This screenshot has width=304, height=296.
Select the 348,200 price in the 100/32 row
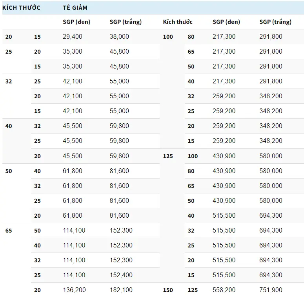[x=271, y=96]
